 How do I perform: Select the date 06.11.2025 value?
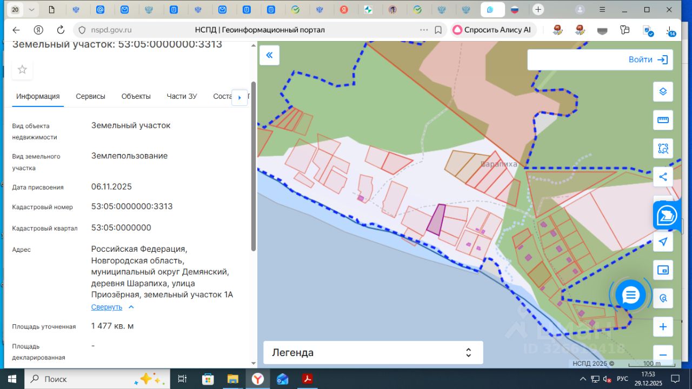pos(111,187)
